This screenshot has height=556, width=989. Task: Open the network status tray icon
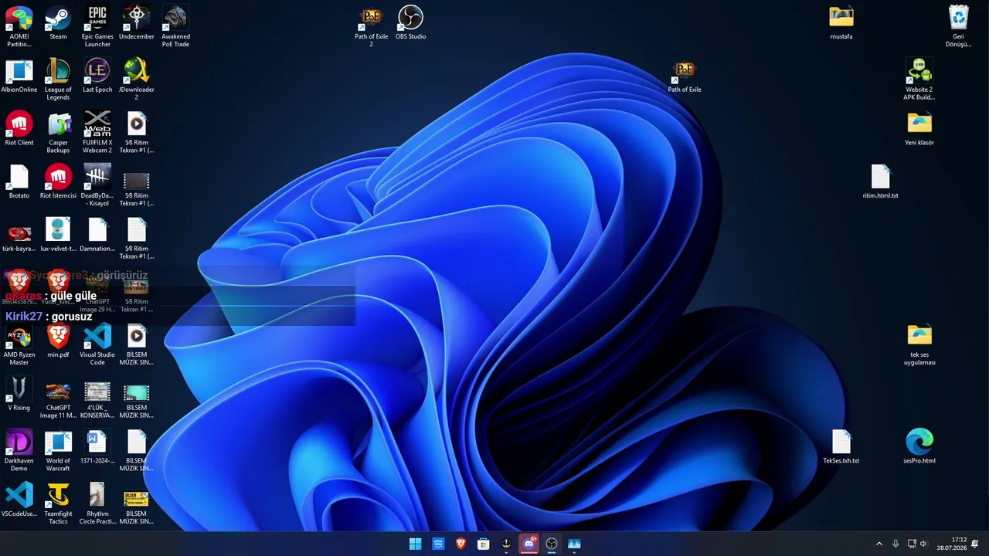click(x=912, y=544)
